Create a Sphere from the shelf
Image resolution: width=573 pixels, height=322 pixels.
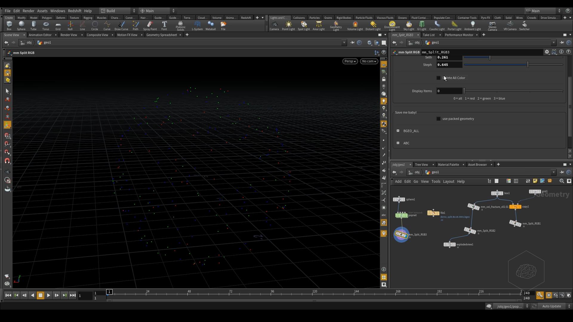pyautogui.click(x=21, y=26)
